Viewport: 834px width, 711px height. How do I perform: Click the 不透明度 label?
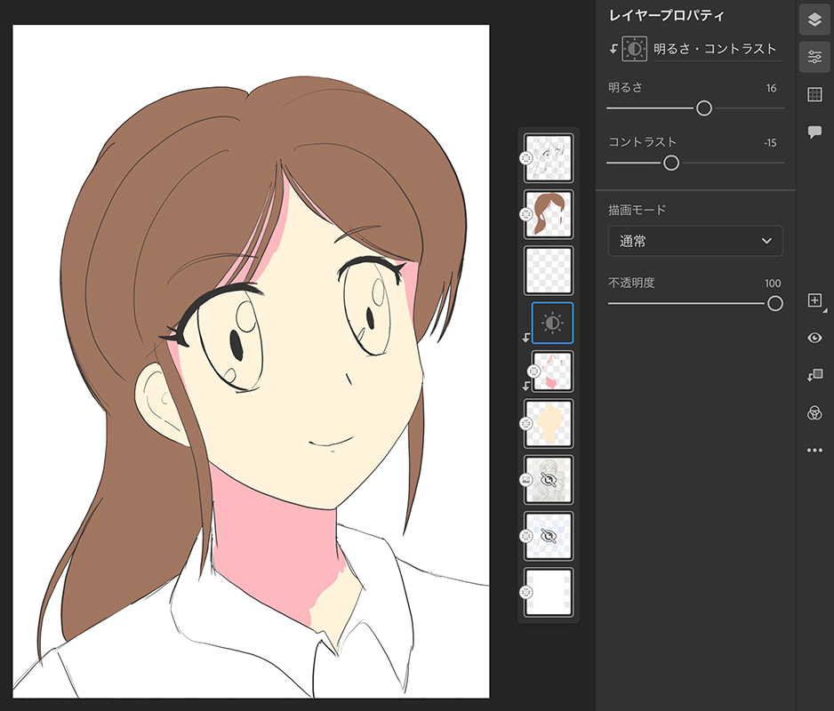631,283
